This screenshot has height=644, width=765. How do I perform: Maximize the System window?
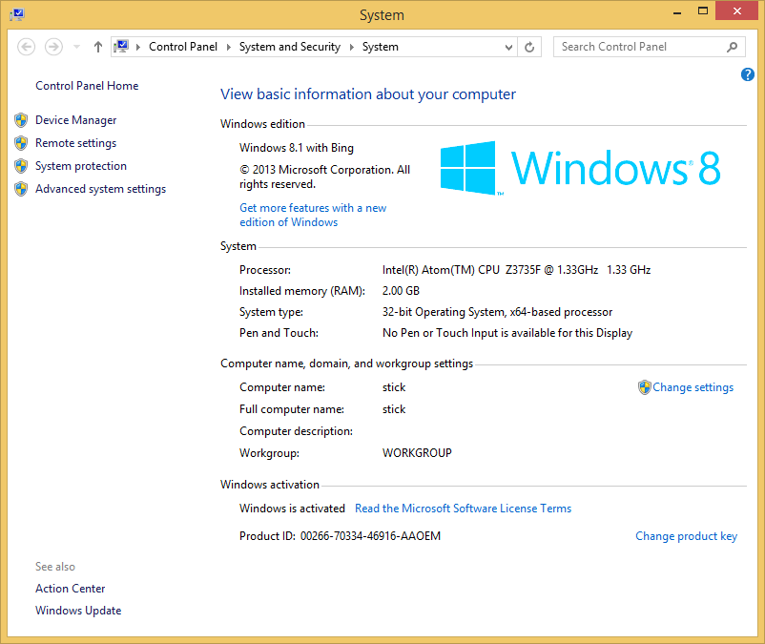tap(703, 11)
